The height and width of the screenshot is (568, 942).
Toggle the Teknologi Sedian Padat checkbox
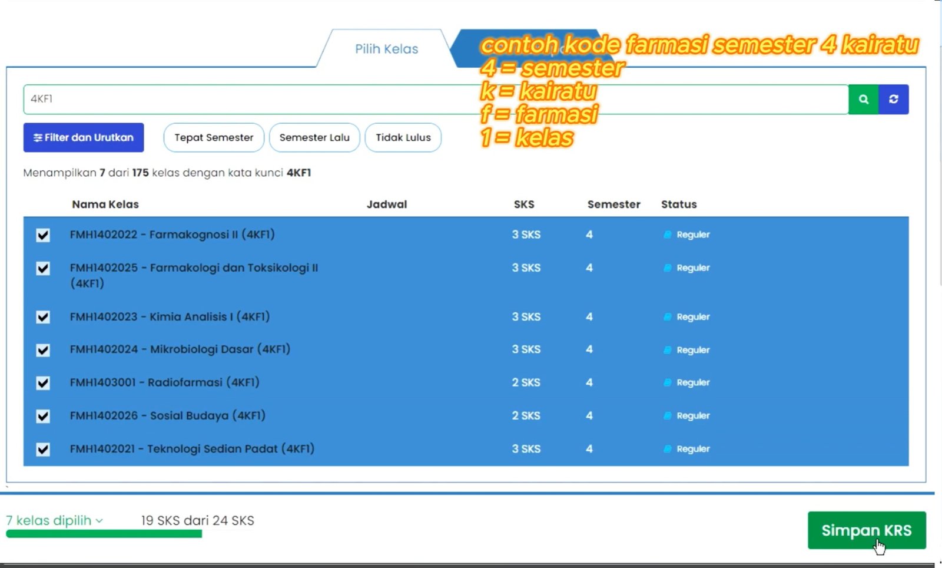click(43, 450)
